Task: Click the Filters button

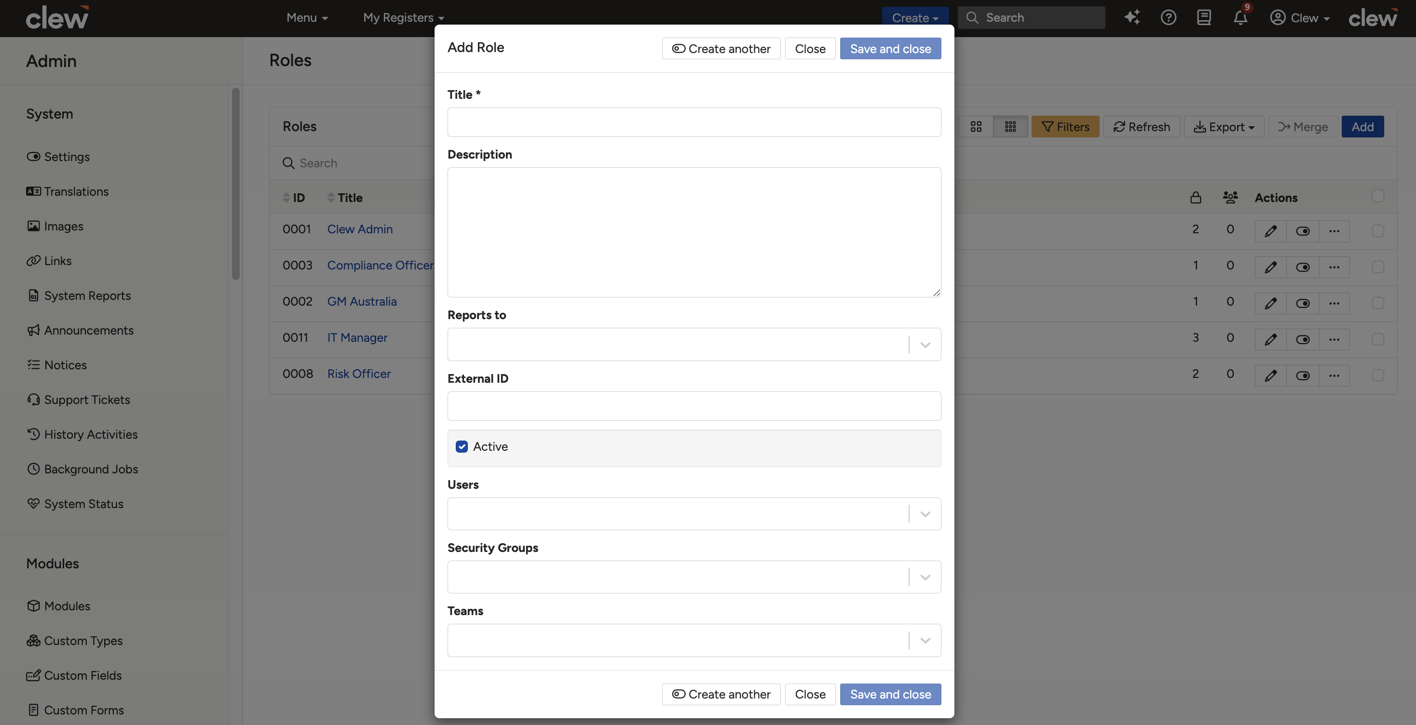Action: coord(1065,127)
